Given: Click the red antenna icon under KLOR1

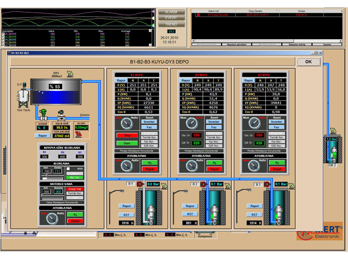Looking at the screenshot, I should click(x=78, y=134).
